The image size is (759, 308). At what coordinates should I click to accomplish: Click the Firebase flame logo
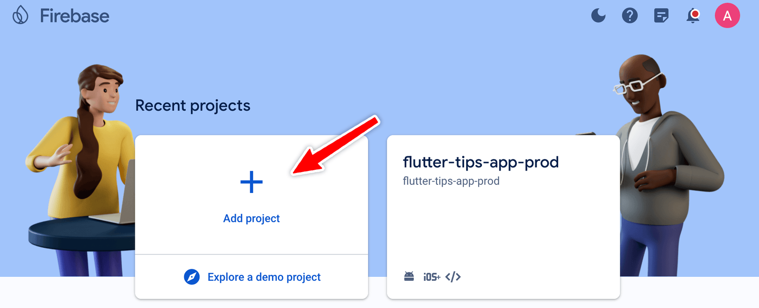20,15
